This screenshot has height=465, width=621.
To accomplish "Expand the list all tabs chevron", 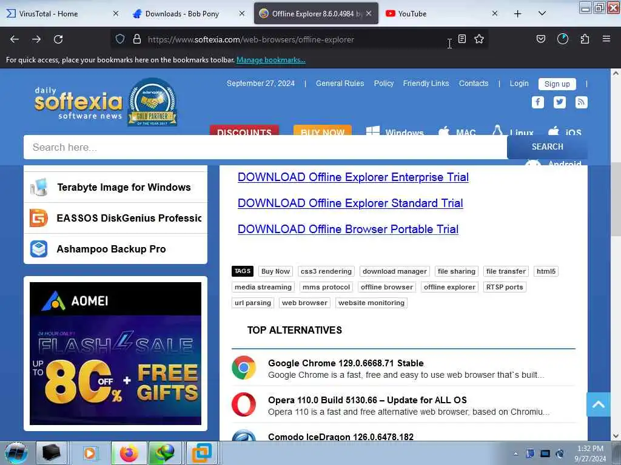I will tap(542, 13).
